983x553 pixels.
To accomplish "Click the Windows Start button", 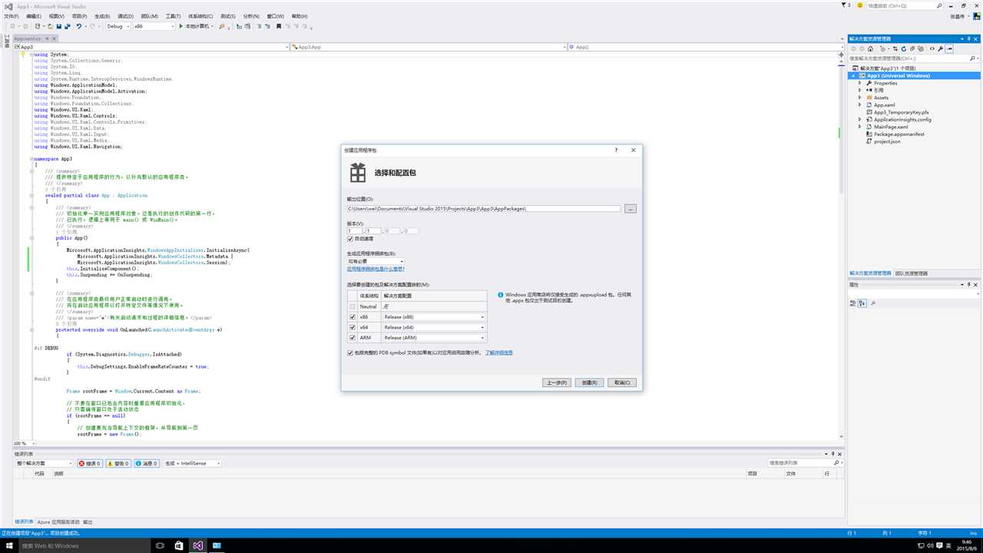I will coord(8,545).
